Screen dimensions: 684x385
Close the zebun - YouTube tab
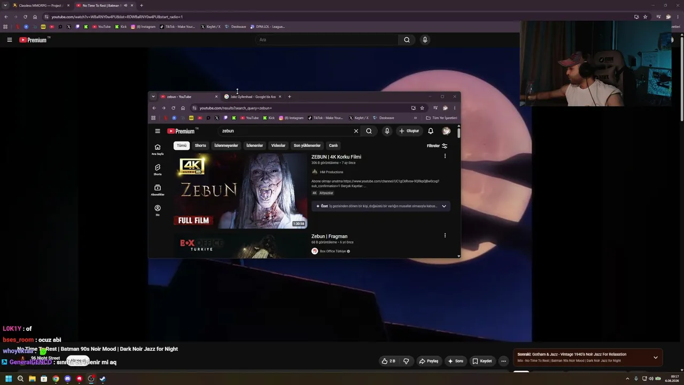click(216, 97)
